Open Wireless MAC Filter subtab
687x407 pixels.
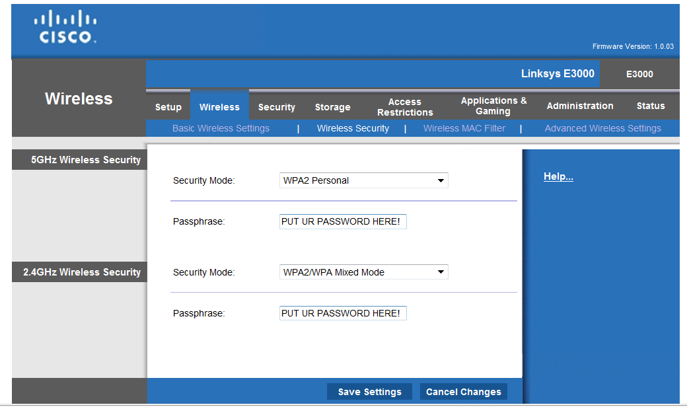tap(464, 128)
